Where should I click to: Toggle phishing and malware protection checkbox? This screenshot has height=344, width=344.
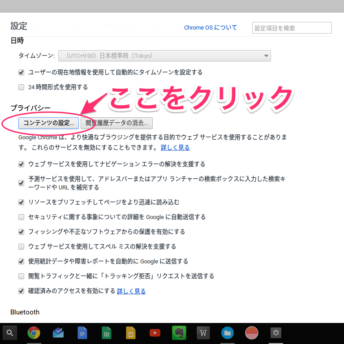[x=21, y=232]
